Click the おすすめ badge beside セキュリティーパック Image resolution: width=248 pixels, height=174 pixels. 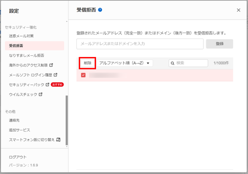57,85
